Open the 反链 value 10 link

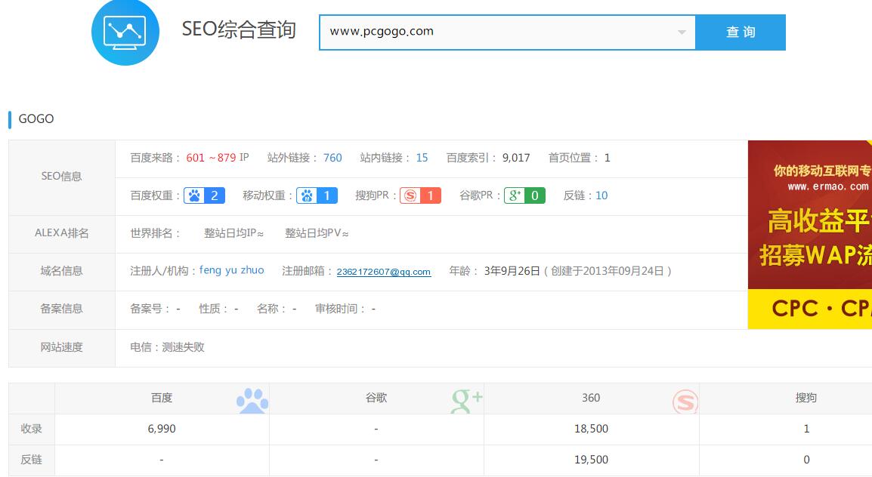pyautogui.click(x=601, y=195)
